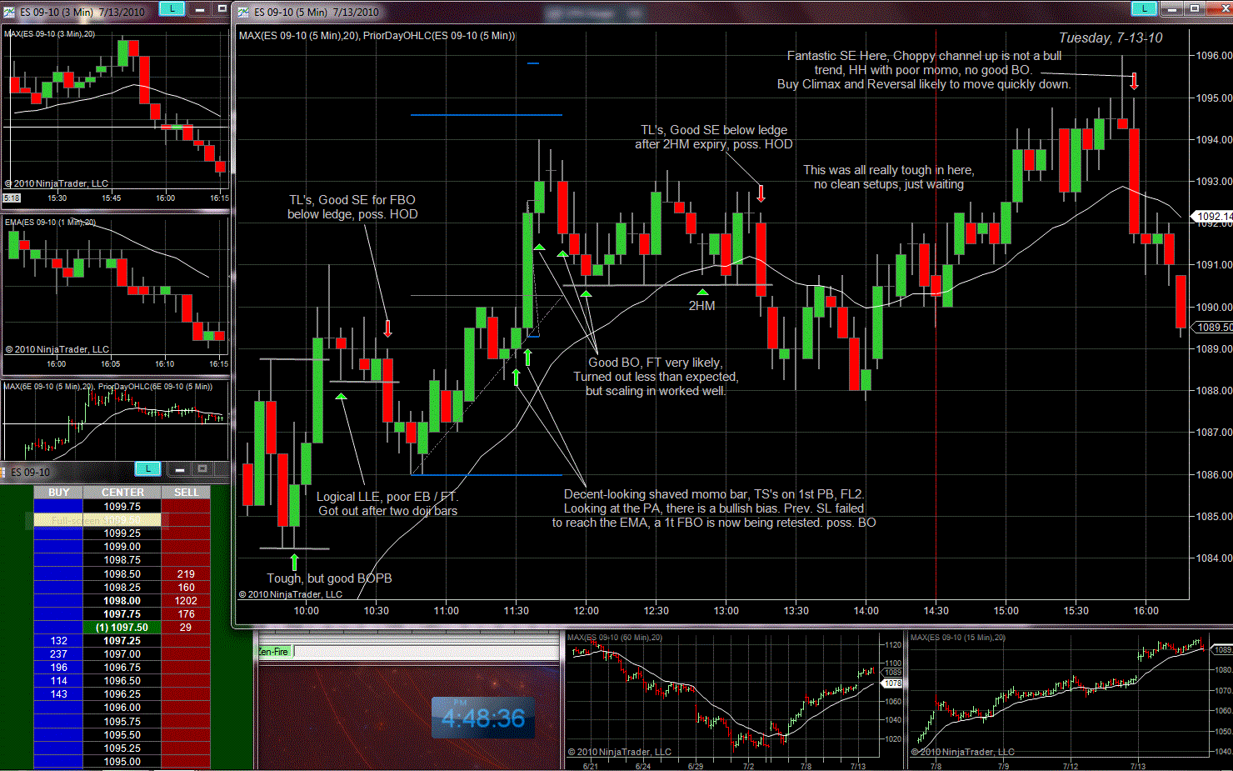Select the green last-price cell (1) 1097.50
The width and height of the screenshot is (1233, 771).
coord(122,628)
